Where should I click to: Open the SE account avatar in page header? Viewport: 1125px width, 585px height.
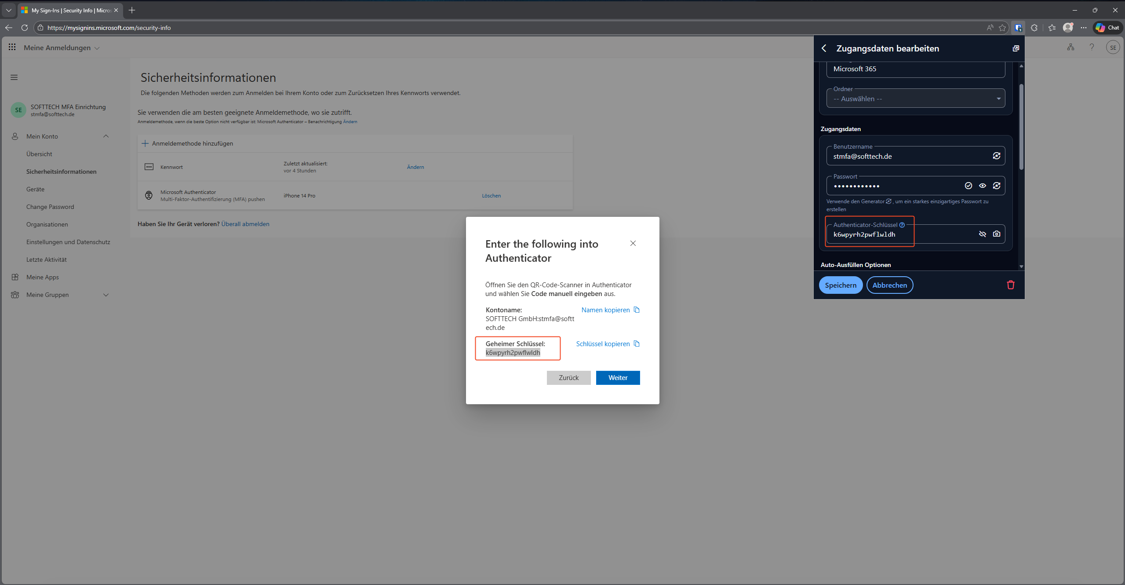coord(1113,47)
